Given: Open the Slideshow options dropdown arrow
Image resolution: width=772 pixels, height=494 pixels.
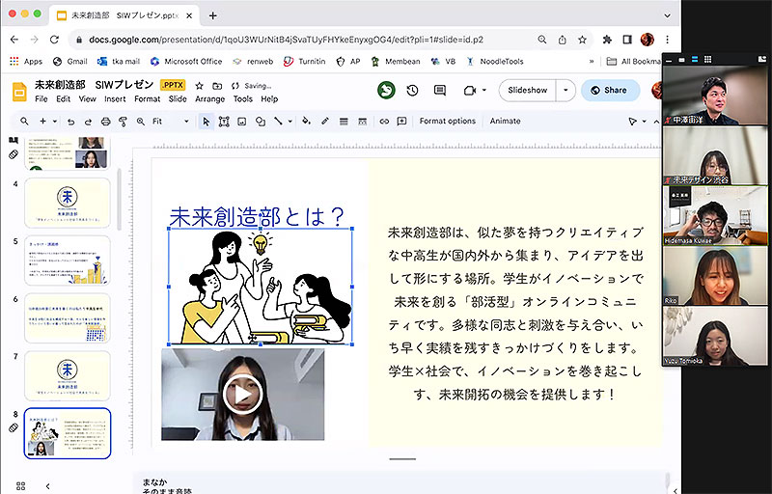Looking at the screenshot, I should [x=565, y=90].
